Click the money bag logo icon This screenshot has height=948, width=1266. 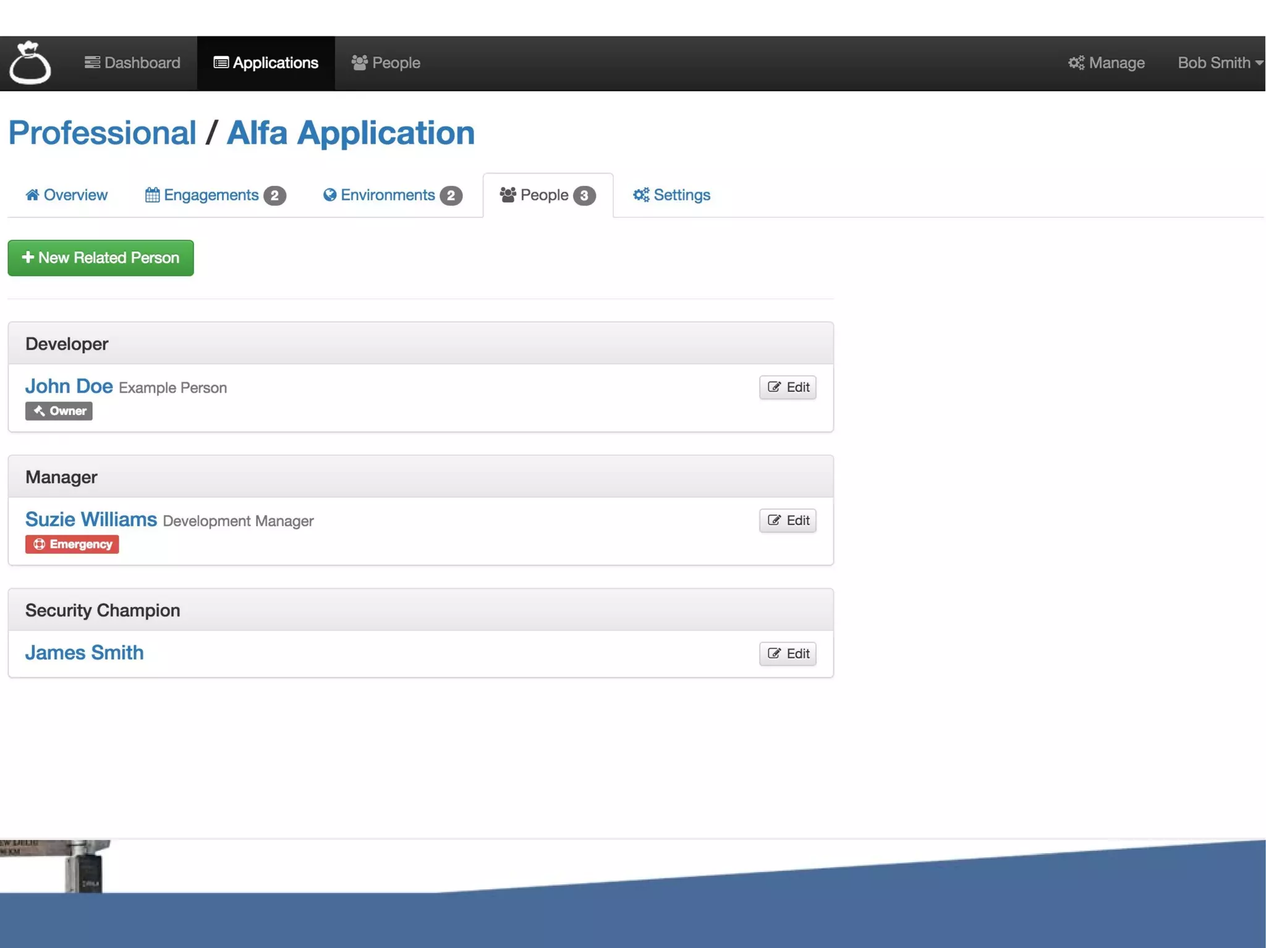[x=30, y=63]
